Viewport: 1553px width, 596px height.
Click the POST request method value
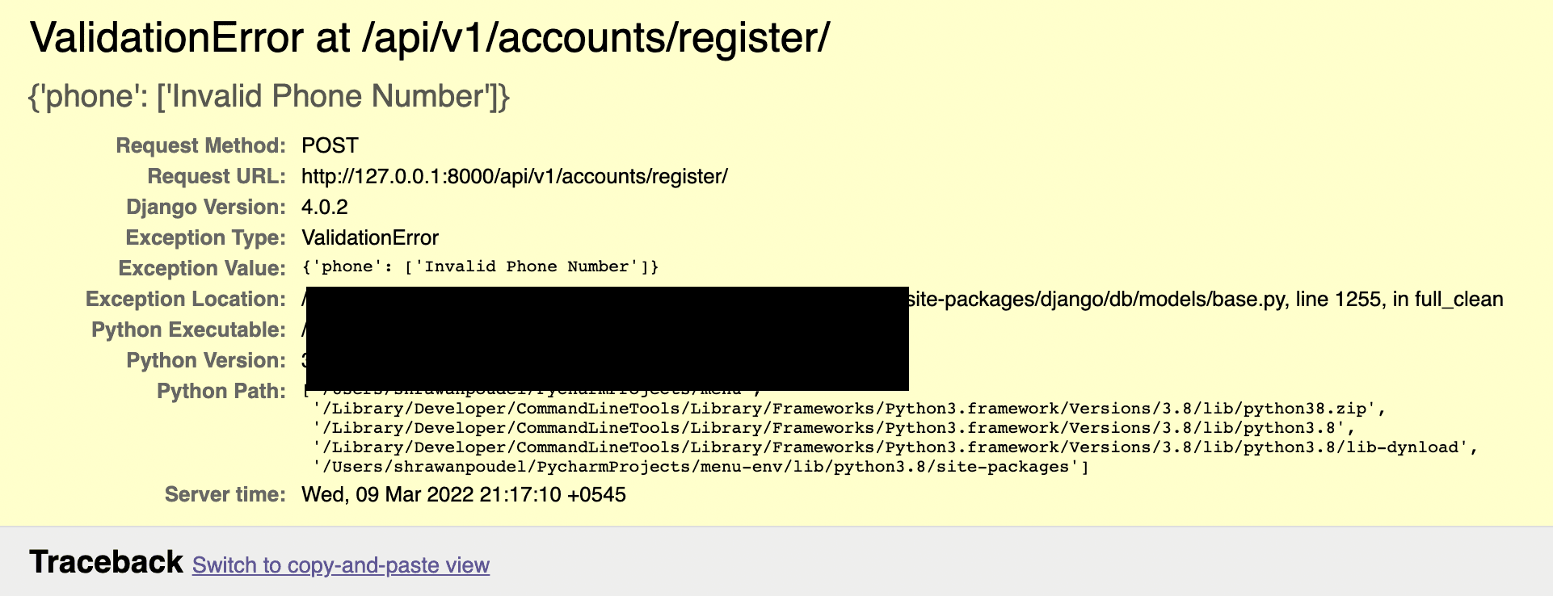pos(330,146)
